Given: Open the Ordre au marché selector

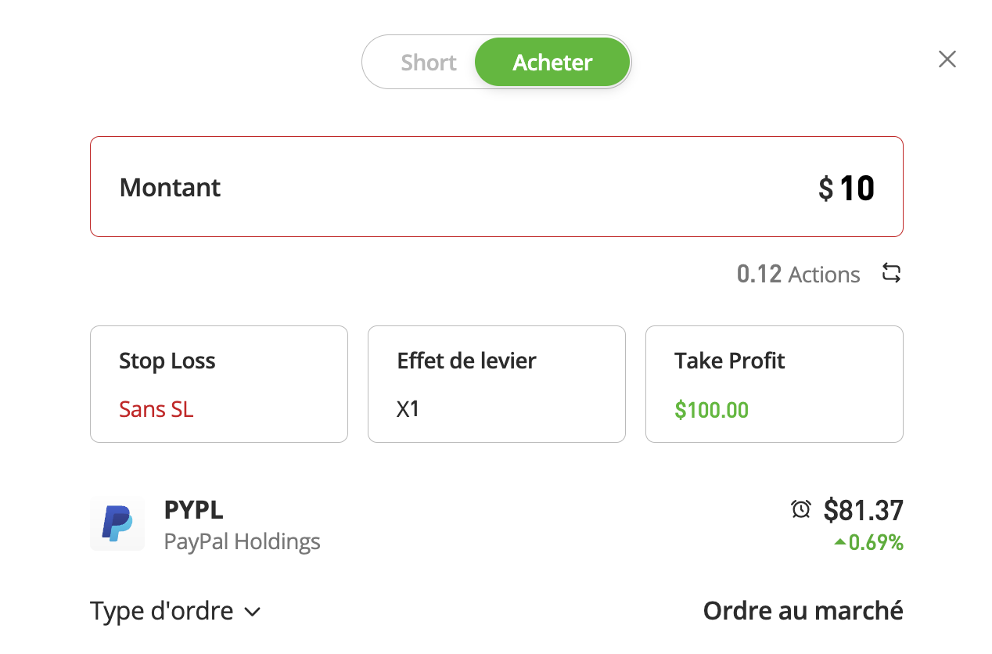Looking at the screenshot, I should [803, 610].
